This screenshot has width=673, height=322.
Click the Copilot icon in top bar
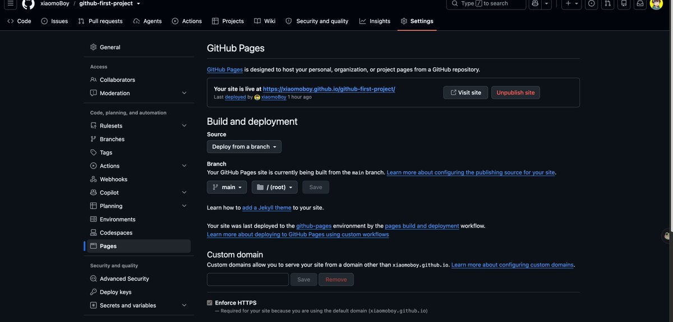point(535,3)
